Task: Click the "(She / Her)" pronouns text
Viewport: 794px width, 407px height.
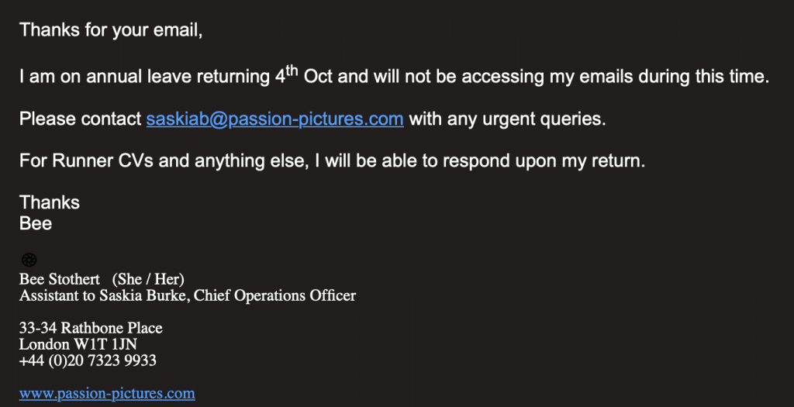Action: 148,279
